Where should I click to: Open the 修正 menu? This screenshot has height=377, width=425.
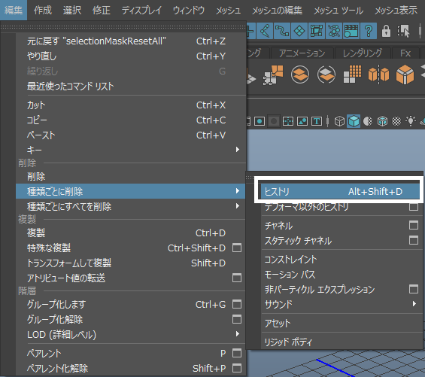tap(101, 11)
